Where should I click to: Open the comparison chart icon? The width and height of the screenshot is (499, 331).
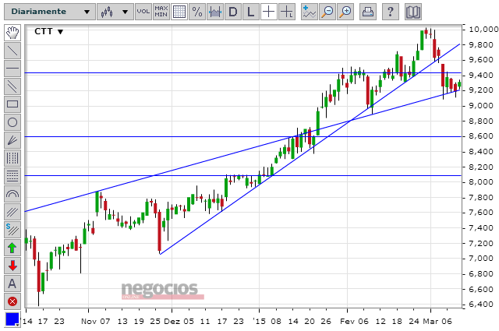[x=215, y=12]
